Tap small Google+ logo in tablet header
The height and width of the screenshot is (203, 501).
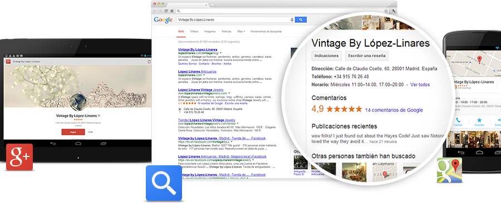8,62
